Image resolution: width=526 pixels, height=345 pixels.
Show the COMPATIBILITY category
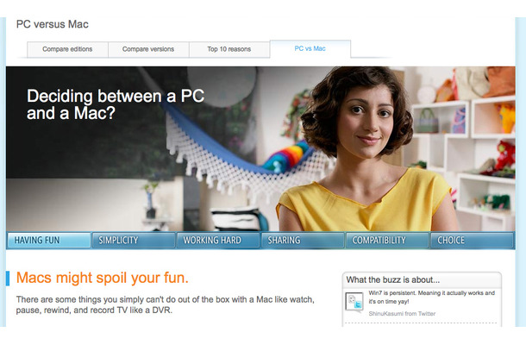387,241
